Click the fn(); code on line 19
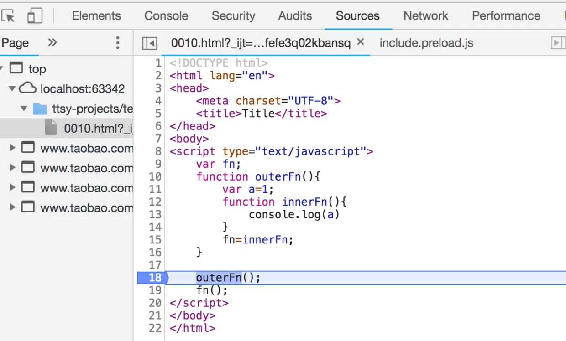 [x=212, y=290]
